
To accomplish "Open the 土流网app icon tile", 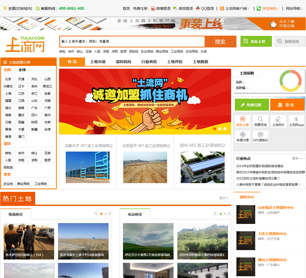I will click(x=297, y=121).
